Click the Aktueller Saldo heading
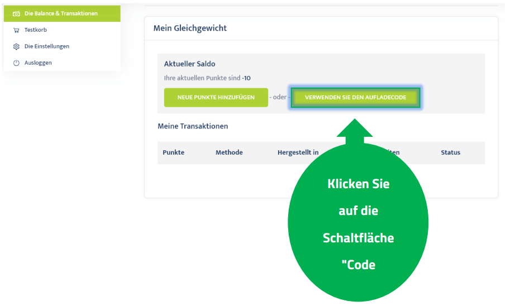Viewport: 506px width, 306px height. [x=189, y=64]
